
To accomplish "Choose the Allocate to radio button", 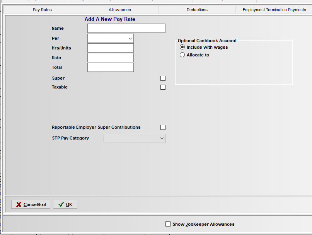I will (x=182, y=55).
